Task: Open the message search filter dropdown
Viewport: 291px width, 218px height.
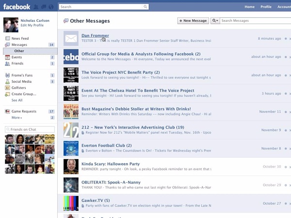Action: pyautogui.click(x=215, y=21)
